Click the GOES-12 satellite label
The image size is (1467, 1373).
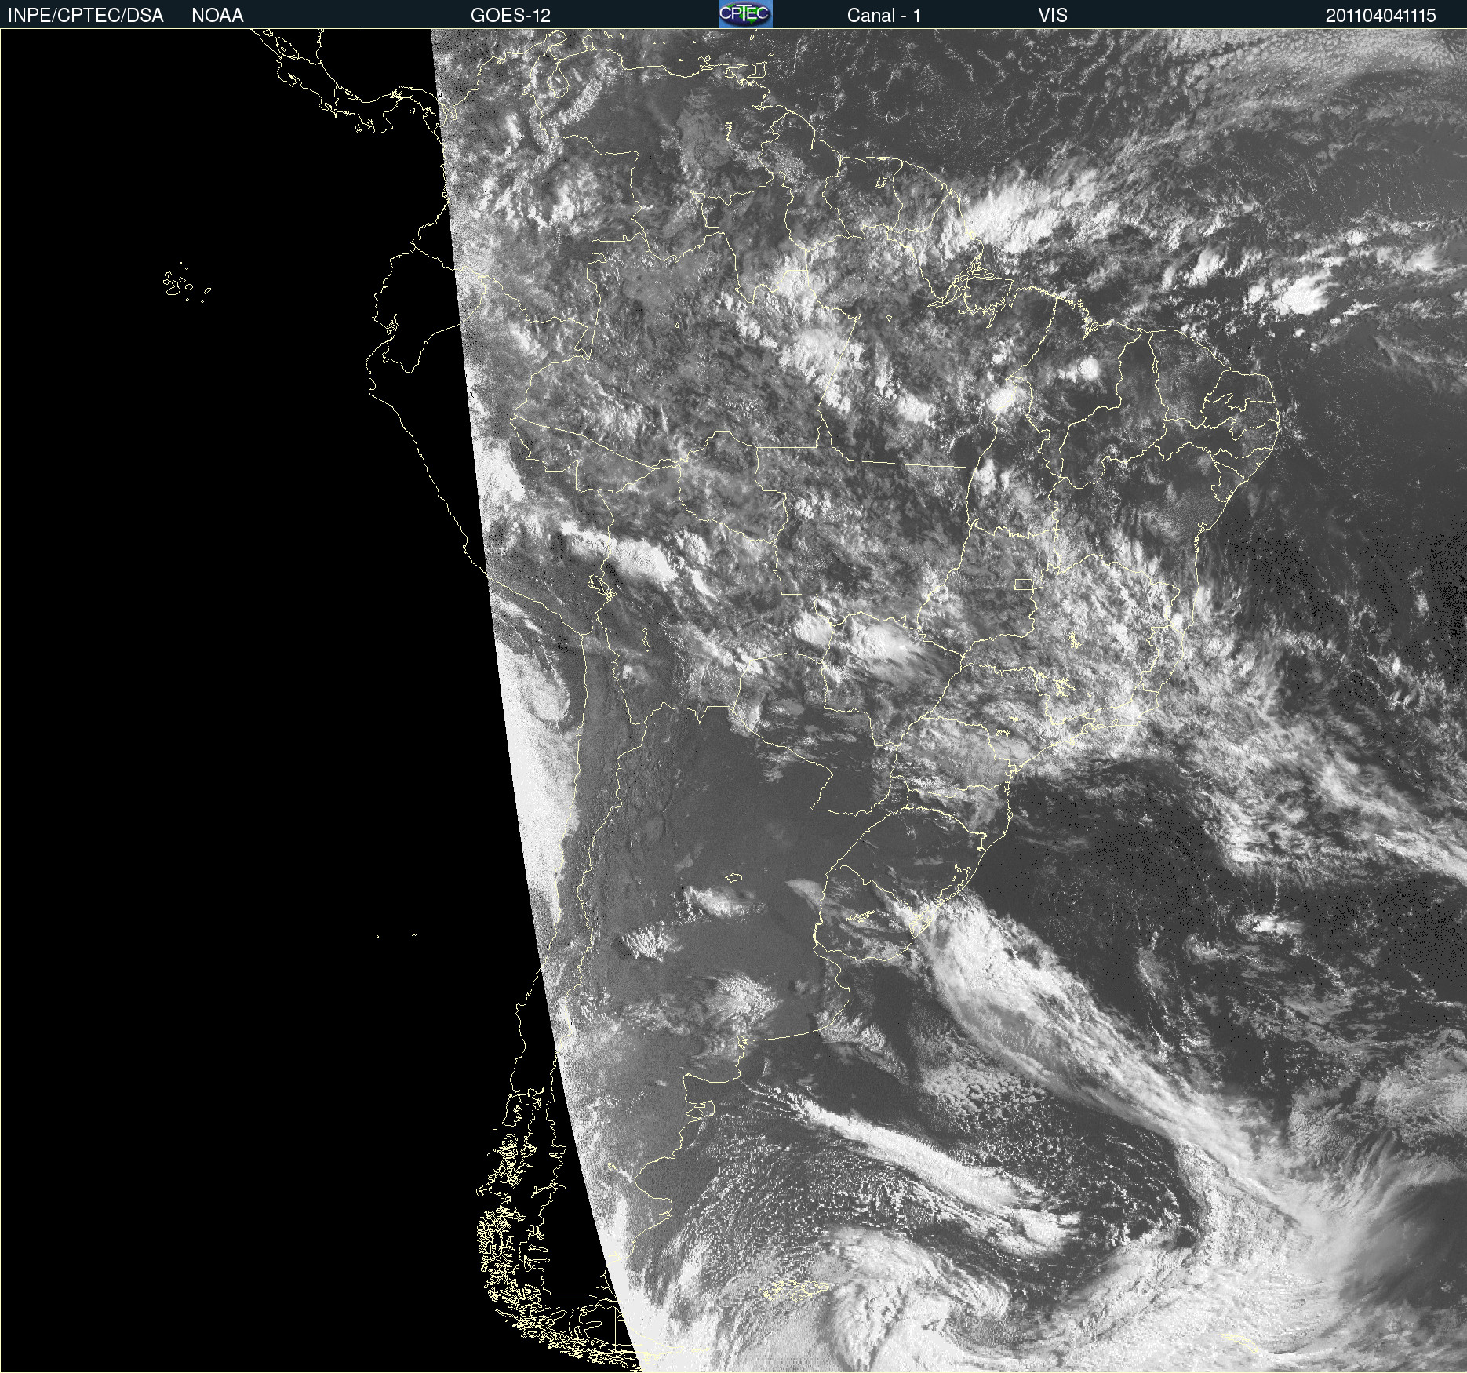pyautogui.click(x=511, y=16)
